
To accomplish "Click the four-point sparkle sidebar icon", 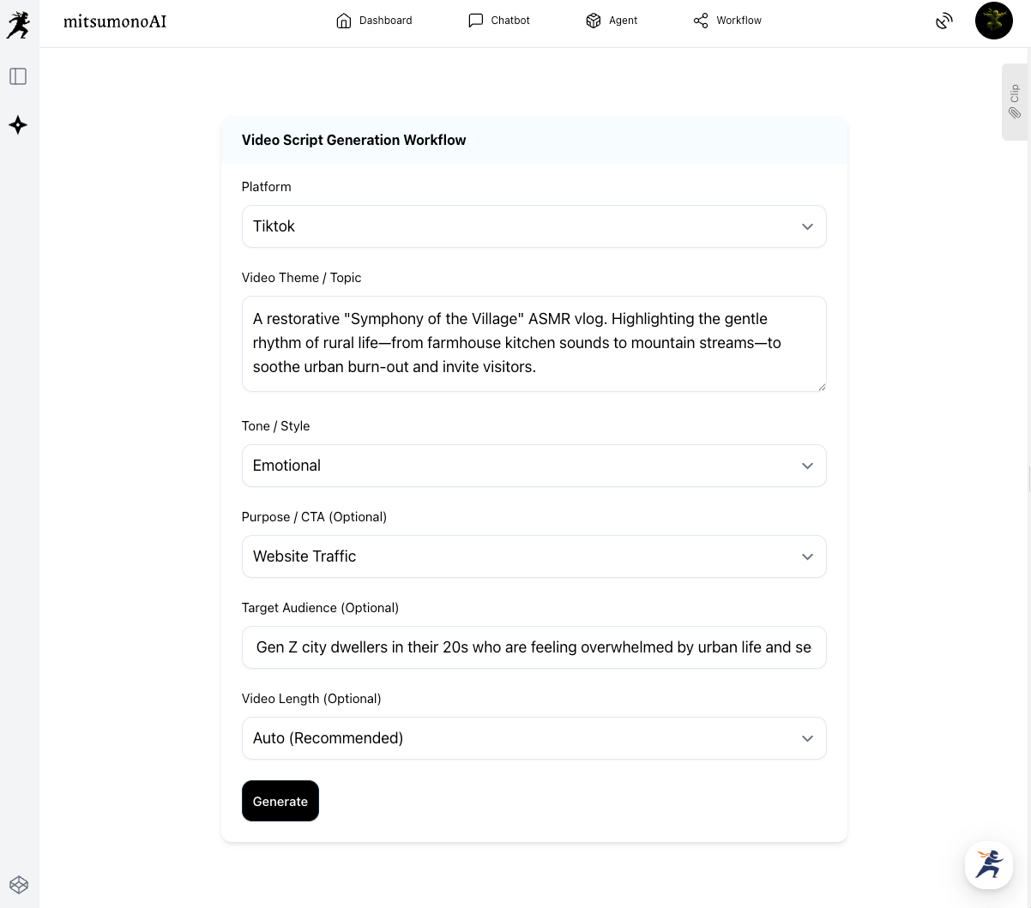I will (18, 125).
